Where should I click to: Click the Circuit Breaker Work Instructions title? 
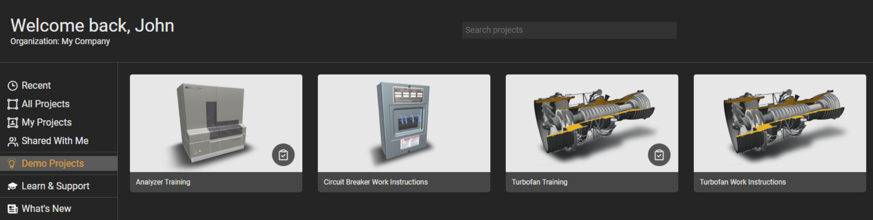[376, 182]
